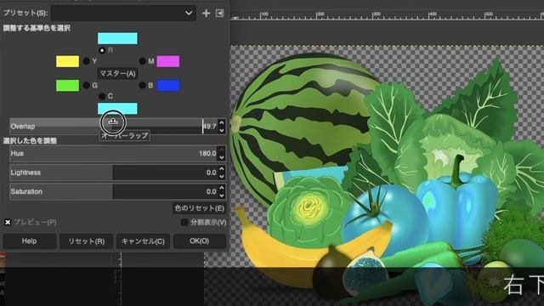
Task: Click the green G color swatch
Action: pos(68,85)
